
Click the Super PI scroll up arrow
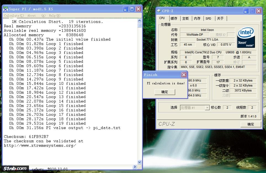(x=139, y=20)
